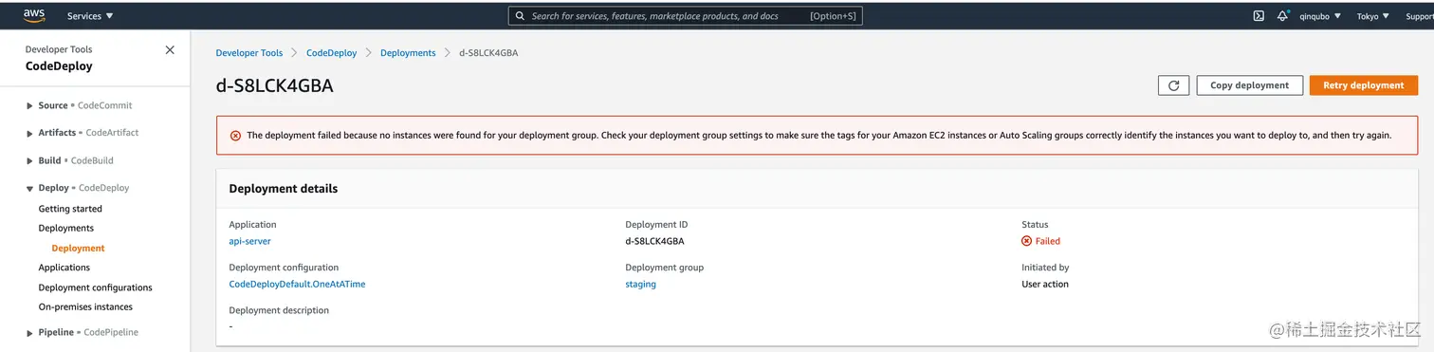
Task: Expand the Pipeline CodePipeline section
Action: (30, 333)
